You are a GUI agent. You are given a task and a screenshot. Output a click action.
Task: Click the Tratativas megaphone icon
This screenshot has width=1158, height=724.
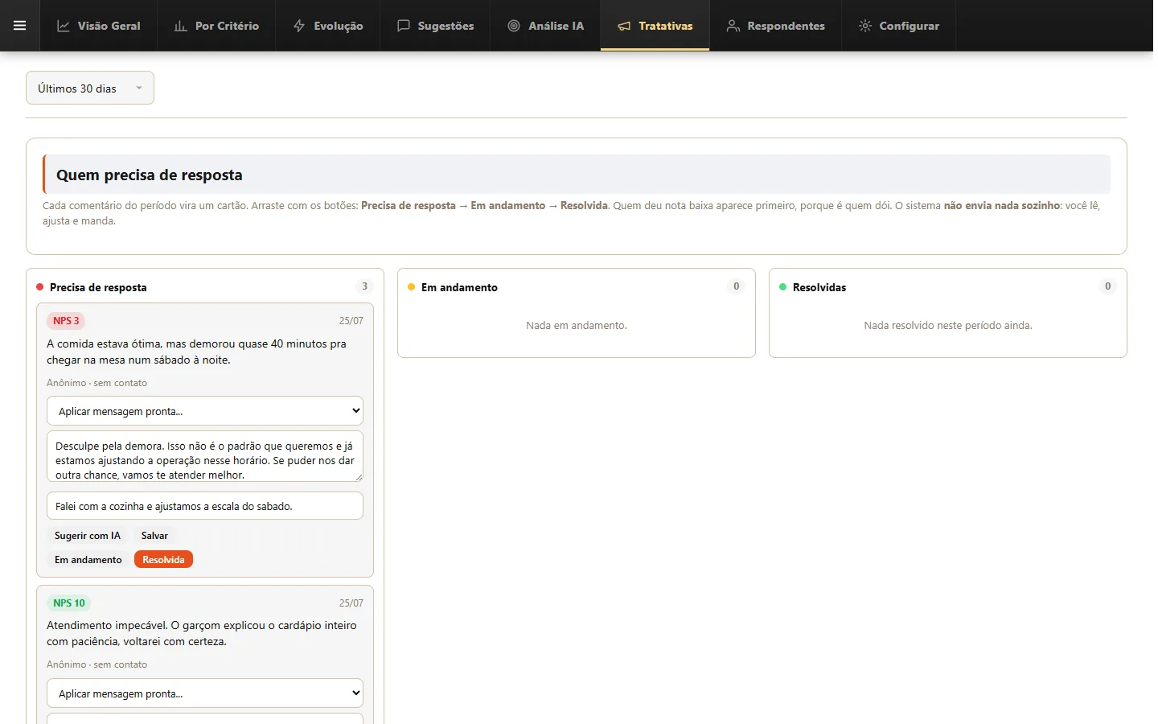click(624, 26)
